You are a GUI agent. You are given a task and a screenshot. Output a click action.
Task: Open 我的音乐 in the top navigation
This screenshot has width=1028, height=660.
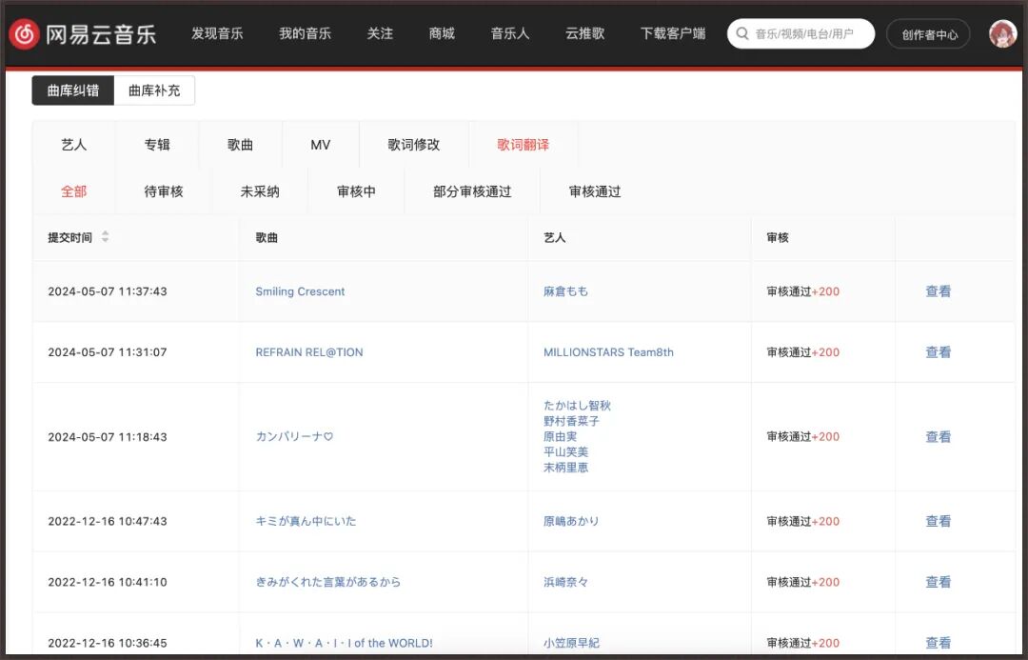(x=305, y=33)
